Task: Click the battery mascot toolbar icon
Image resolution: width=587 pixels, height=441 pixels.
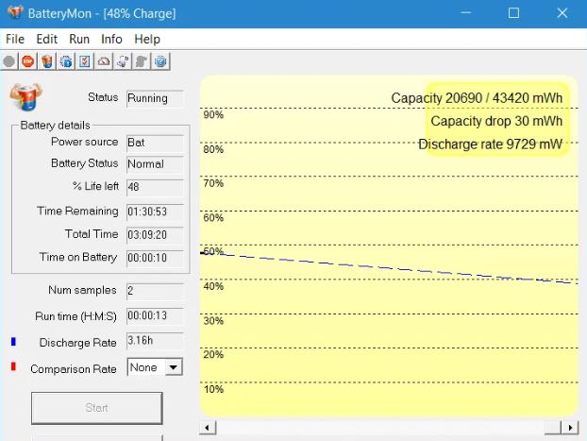Action: (x=47, y=61)
